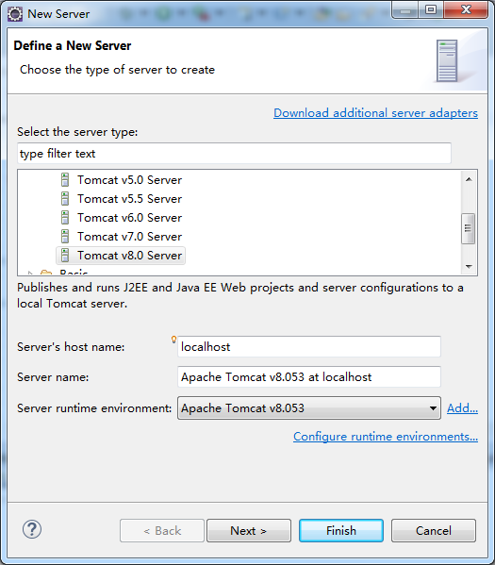Open the Server runtime environment dropdown

[x=308, y=407]
